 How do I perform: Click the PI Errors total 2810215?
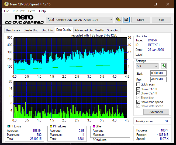tap(36, 139)
